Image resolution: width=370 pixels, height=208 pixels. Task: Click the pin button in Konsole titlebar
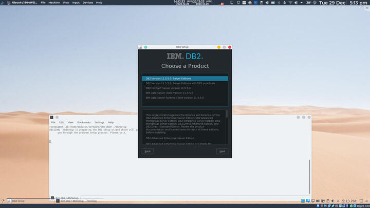57,117
